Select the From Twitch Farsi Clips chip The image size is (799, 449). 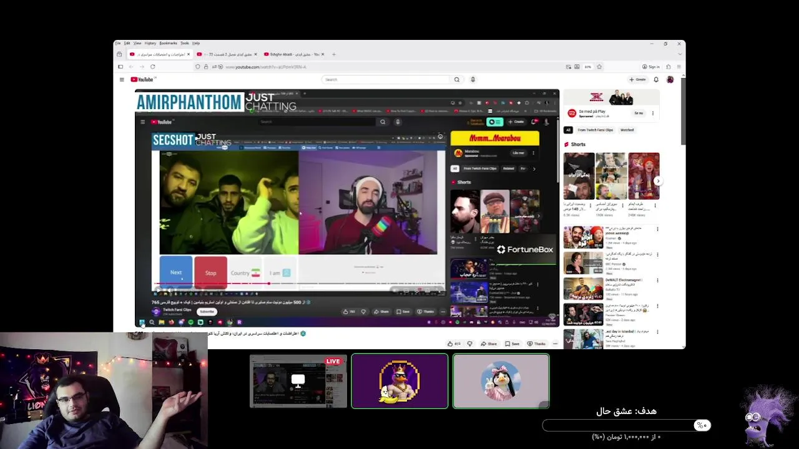[x=596, y=130]
